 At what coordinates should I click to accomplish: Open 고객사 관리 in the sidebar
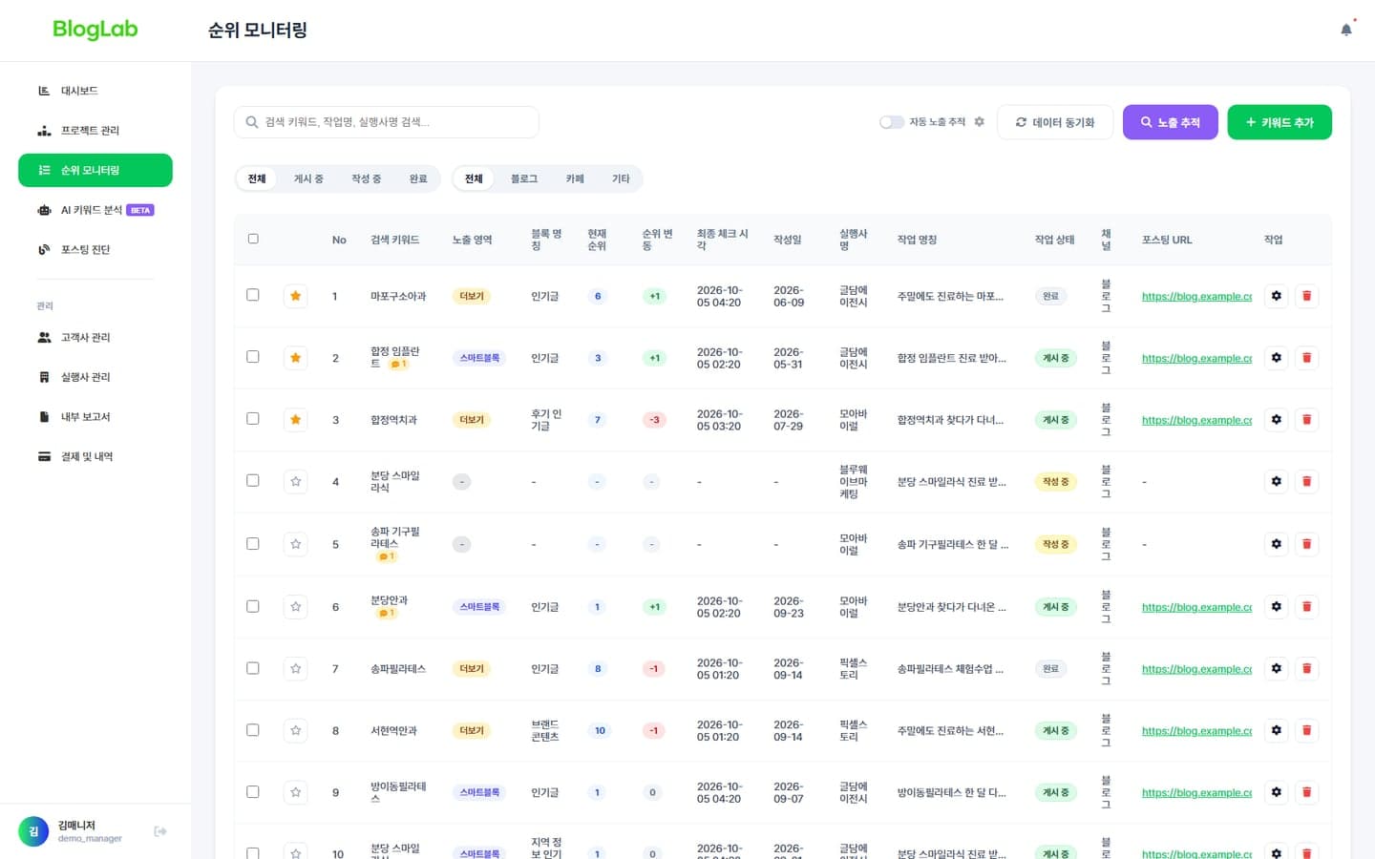(x=95, y=338)
